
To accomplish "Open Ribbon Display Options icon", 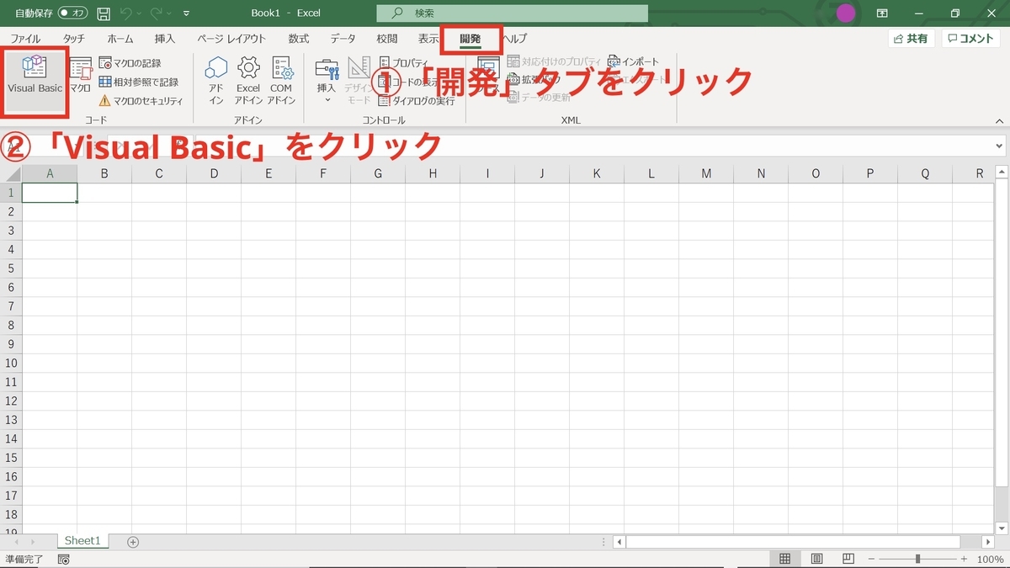I will pyautogui.click(x=882, y=13).
